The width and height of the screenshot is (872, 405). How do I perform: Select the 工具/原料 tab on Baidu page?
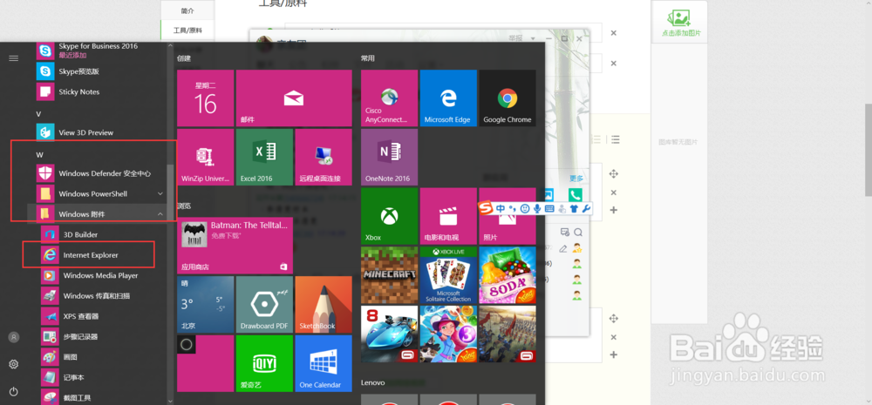187,30
